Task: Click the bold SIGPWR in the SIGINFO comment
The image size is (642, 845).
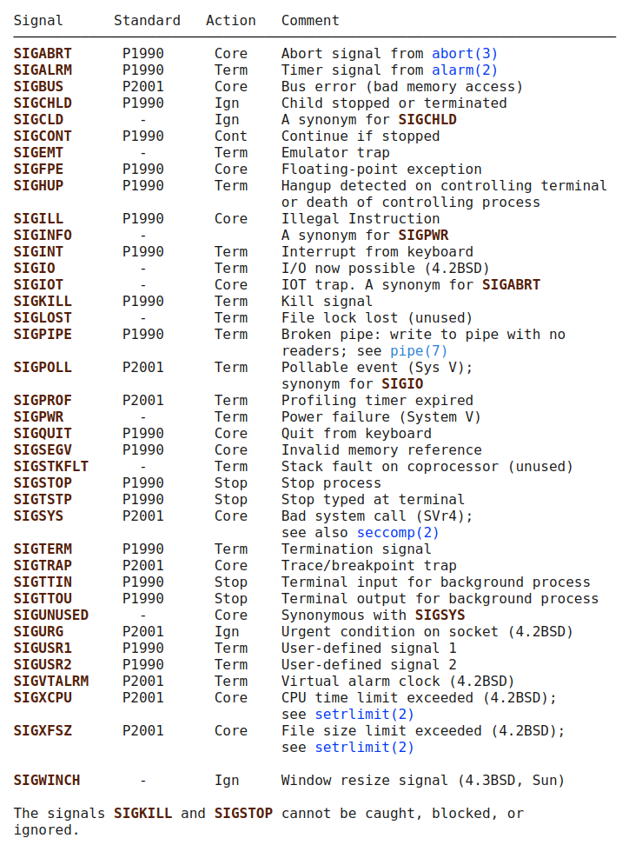Action: [x=423, y=236]
